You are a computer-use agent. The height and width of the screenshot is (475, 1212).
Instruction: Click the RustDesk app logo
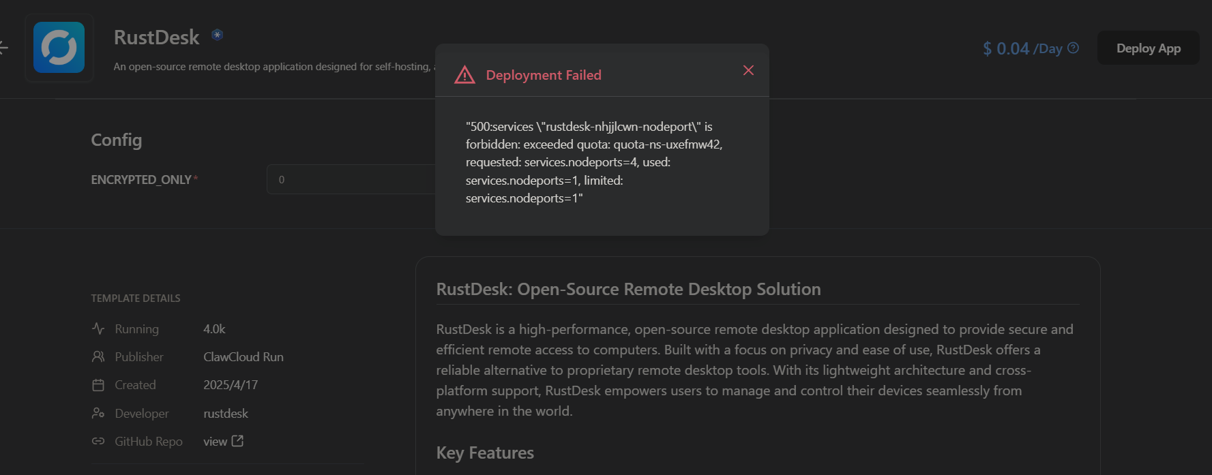click(x=59, y=48)
